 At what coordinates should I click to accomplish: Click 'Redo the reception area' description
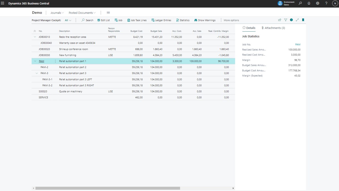click(x=73, y=37)
